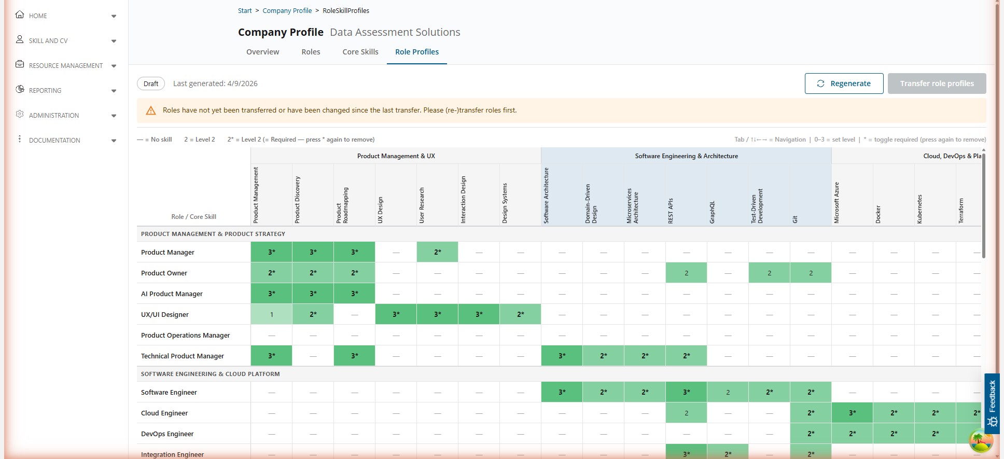Image resolution: width=1004 pixels, height=459 pixels.
Task: Select UX/UI Designer's Design Systems cell 2*
Action: (x=520, y=314)
